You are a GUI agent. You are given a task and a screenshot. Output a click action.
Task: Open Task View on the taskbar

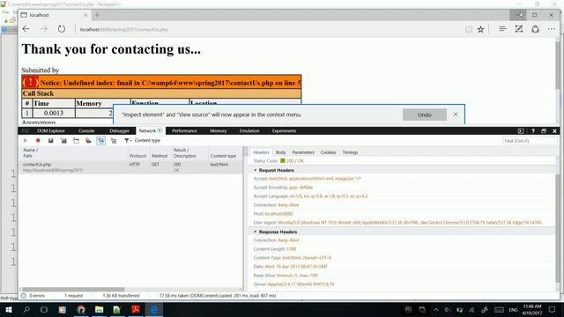pos(44,309)
